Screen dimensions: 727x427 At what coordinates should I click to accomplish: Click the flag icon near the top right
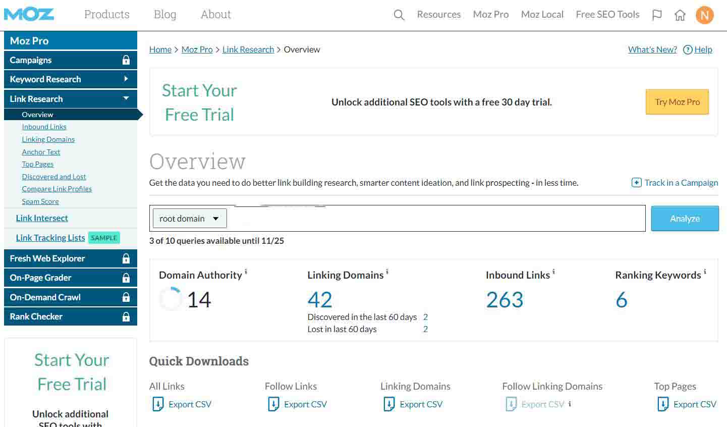(x=657, y=15)
